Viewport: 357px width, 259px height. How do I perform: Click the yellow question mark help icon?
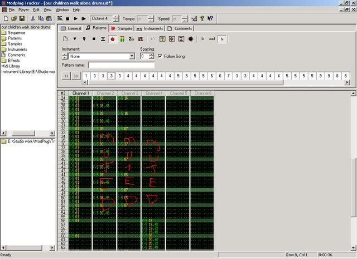202,18
